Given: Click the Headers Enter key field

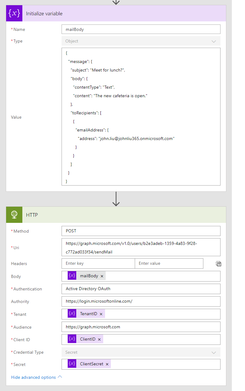Looking at the screenshot, I should click(98, 264).
